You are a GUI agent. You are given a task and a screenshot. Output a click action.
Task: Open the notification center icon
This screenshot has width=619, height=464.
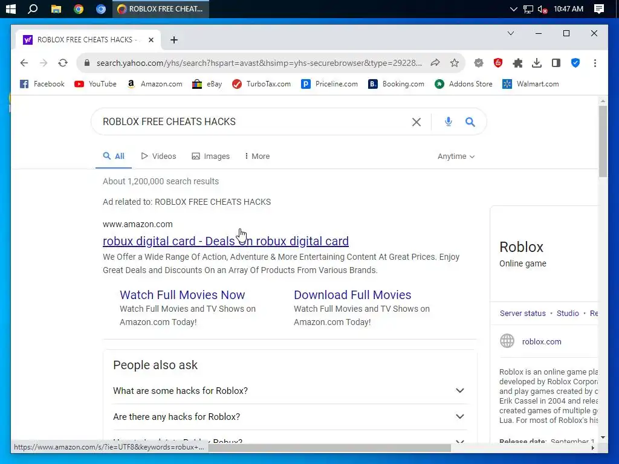tap(599, 8)
